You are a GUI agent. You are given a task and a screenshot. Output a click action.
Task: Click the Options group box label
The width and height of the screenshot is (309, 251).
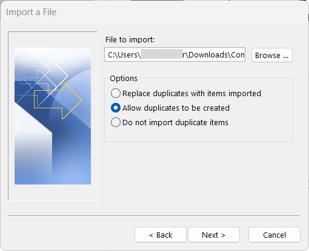point(124,78)
